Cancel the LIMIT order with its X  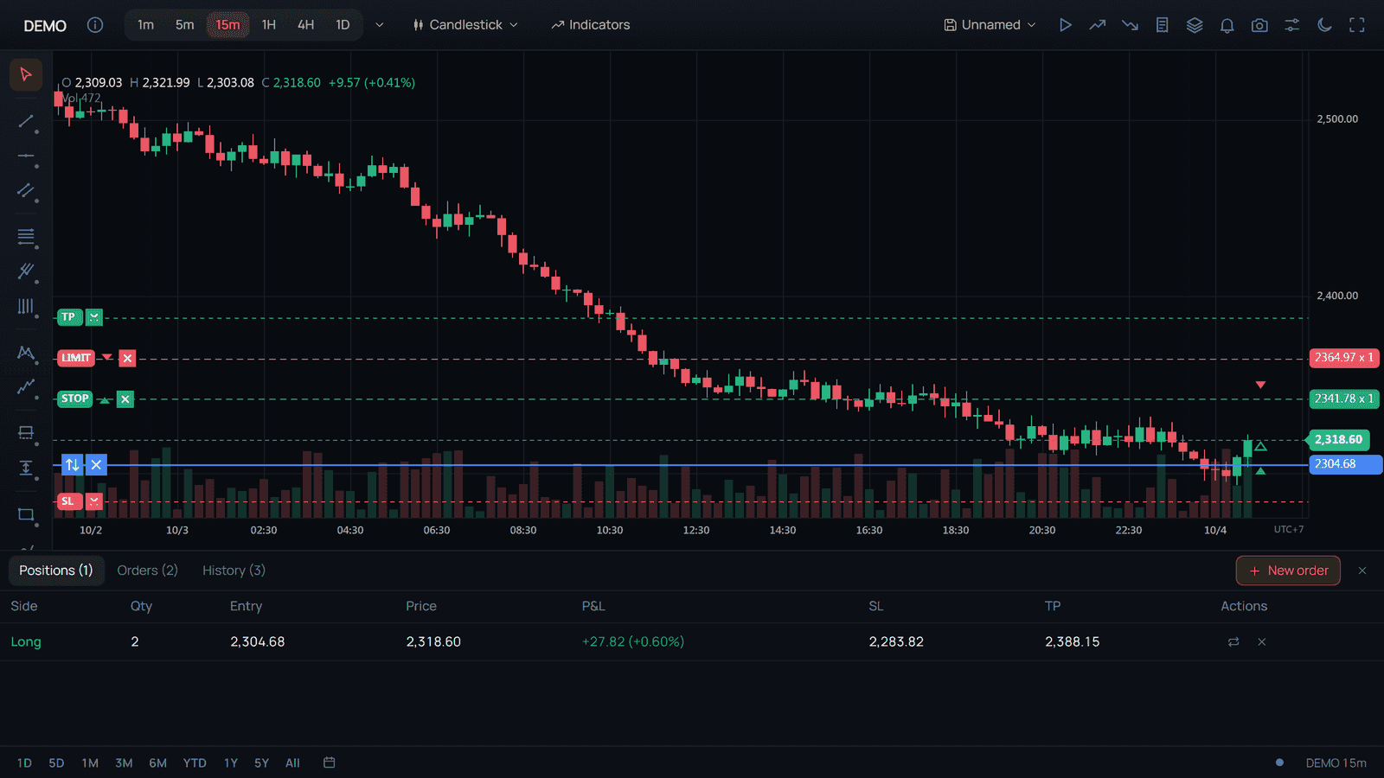[127, 358]
